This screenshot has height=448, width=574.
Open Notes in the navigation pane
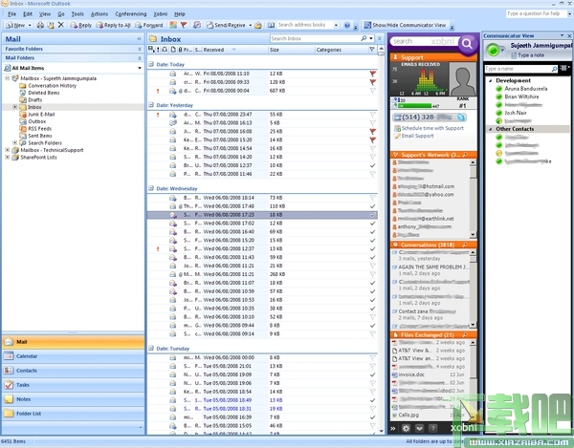pos(74,399)
